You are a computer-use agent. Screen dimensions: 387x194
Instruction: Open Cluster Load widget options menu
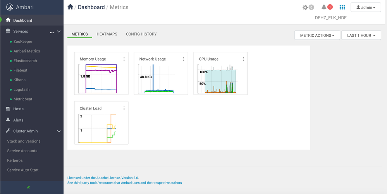(x=124, y=108)
